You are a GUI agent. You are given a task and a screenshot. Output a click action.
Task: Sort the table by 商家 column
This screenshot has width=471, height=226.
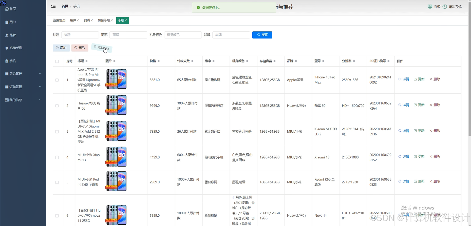tap(214, 61)
